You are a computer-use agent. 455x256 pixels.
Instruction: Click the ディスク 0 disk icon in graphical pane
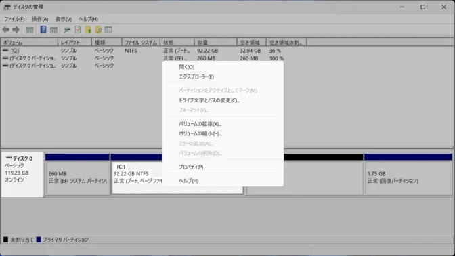click(x=9, y=158)
